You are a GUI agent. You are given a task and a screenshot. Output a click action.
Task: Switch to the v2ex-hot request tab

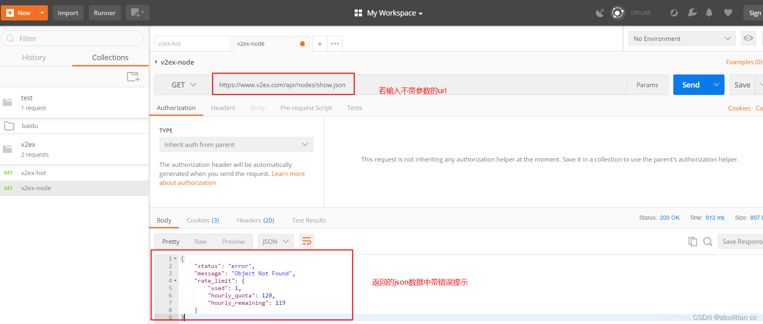192,43
